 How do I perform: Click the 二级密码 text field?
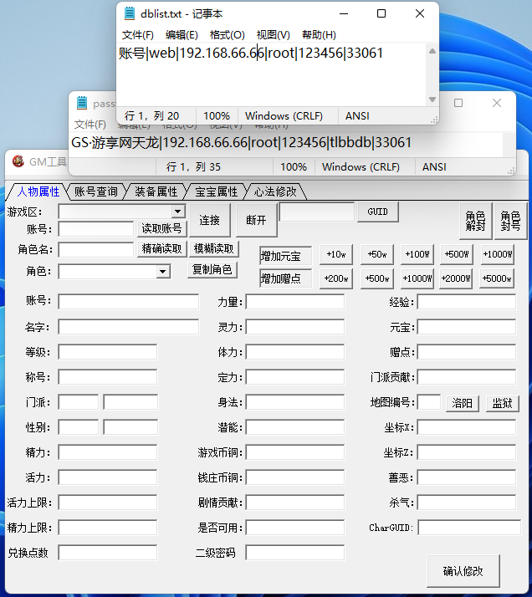[x=294, y=553]
